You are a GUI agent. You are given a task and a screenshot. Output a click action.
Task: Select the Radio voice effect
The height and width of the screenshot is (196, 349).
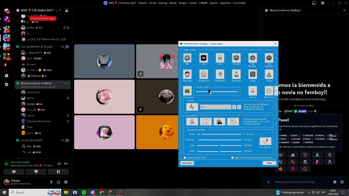point(252,74)
